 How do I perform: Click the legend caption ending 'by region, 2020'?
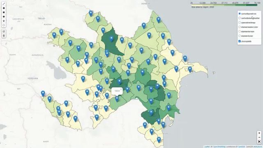click(203, 7)
